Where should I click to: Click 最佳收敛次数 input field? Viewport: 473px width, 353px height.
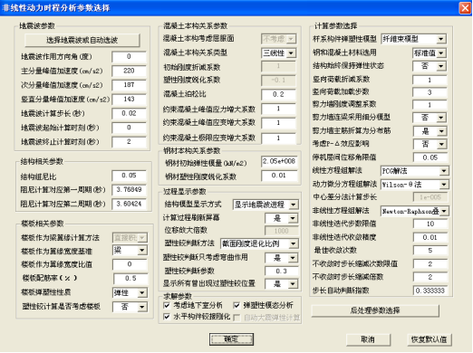click(x=430, y=251)
